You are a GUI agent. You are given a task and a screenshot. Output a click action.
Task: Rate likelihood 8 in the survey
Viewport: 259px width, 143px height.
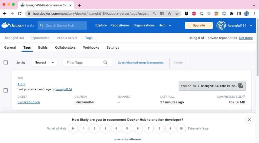point(159,129)
